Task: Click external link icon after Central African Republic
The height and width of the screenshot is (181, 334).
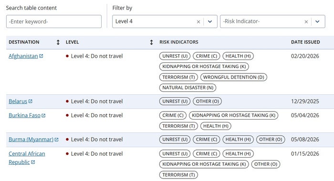Action: pyautogui.click(x=33, y=162)
